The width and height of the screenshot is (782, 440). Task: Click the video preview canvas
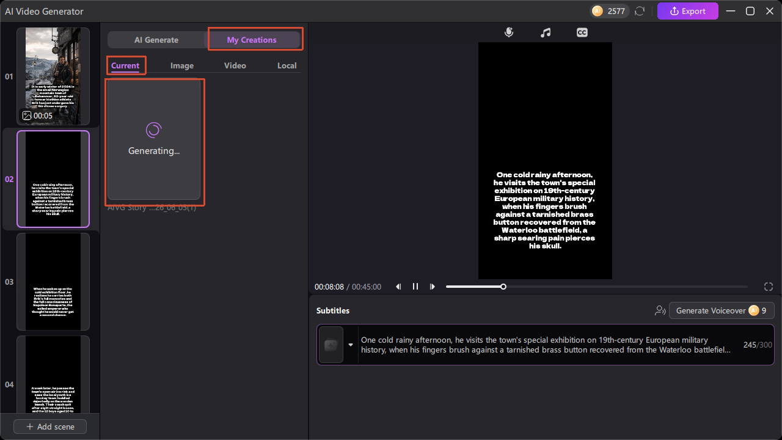(x=545, y=161)
